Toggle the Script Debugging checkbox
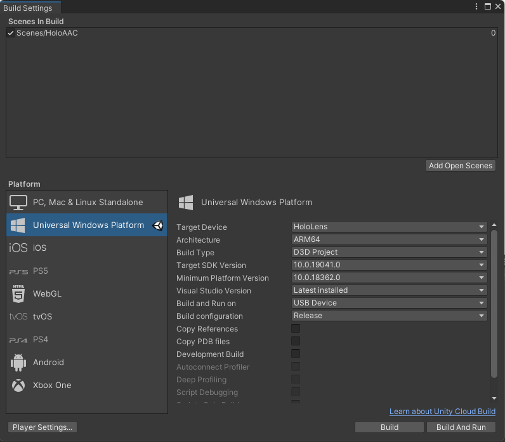This screenshot has width=505, height=442. coord(296,392)
